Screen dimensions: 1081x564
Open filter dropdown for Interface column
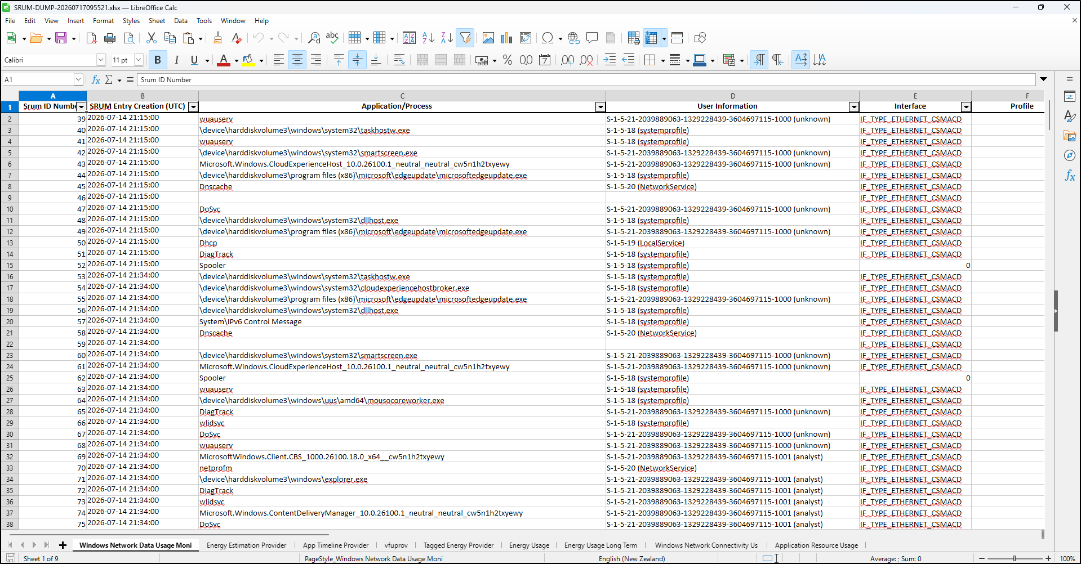tap(966, 107)
